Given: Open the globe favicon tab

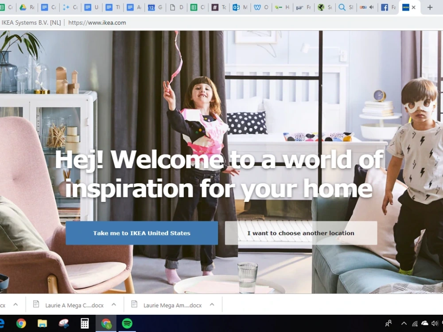Looking at the screenshot, I should tap(325, 8).
